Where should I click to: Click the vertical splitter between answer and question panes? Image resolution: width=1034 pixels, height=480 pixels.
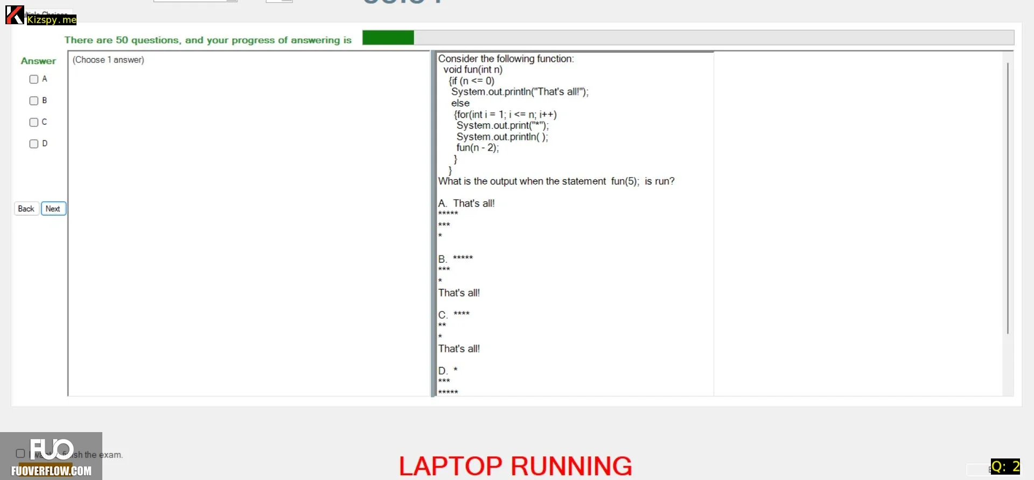coord(433,224)
